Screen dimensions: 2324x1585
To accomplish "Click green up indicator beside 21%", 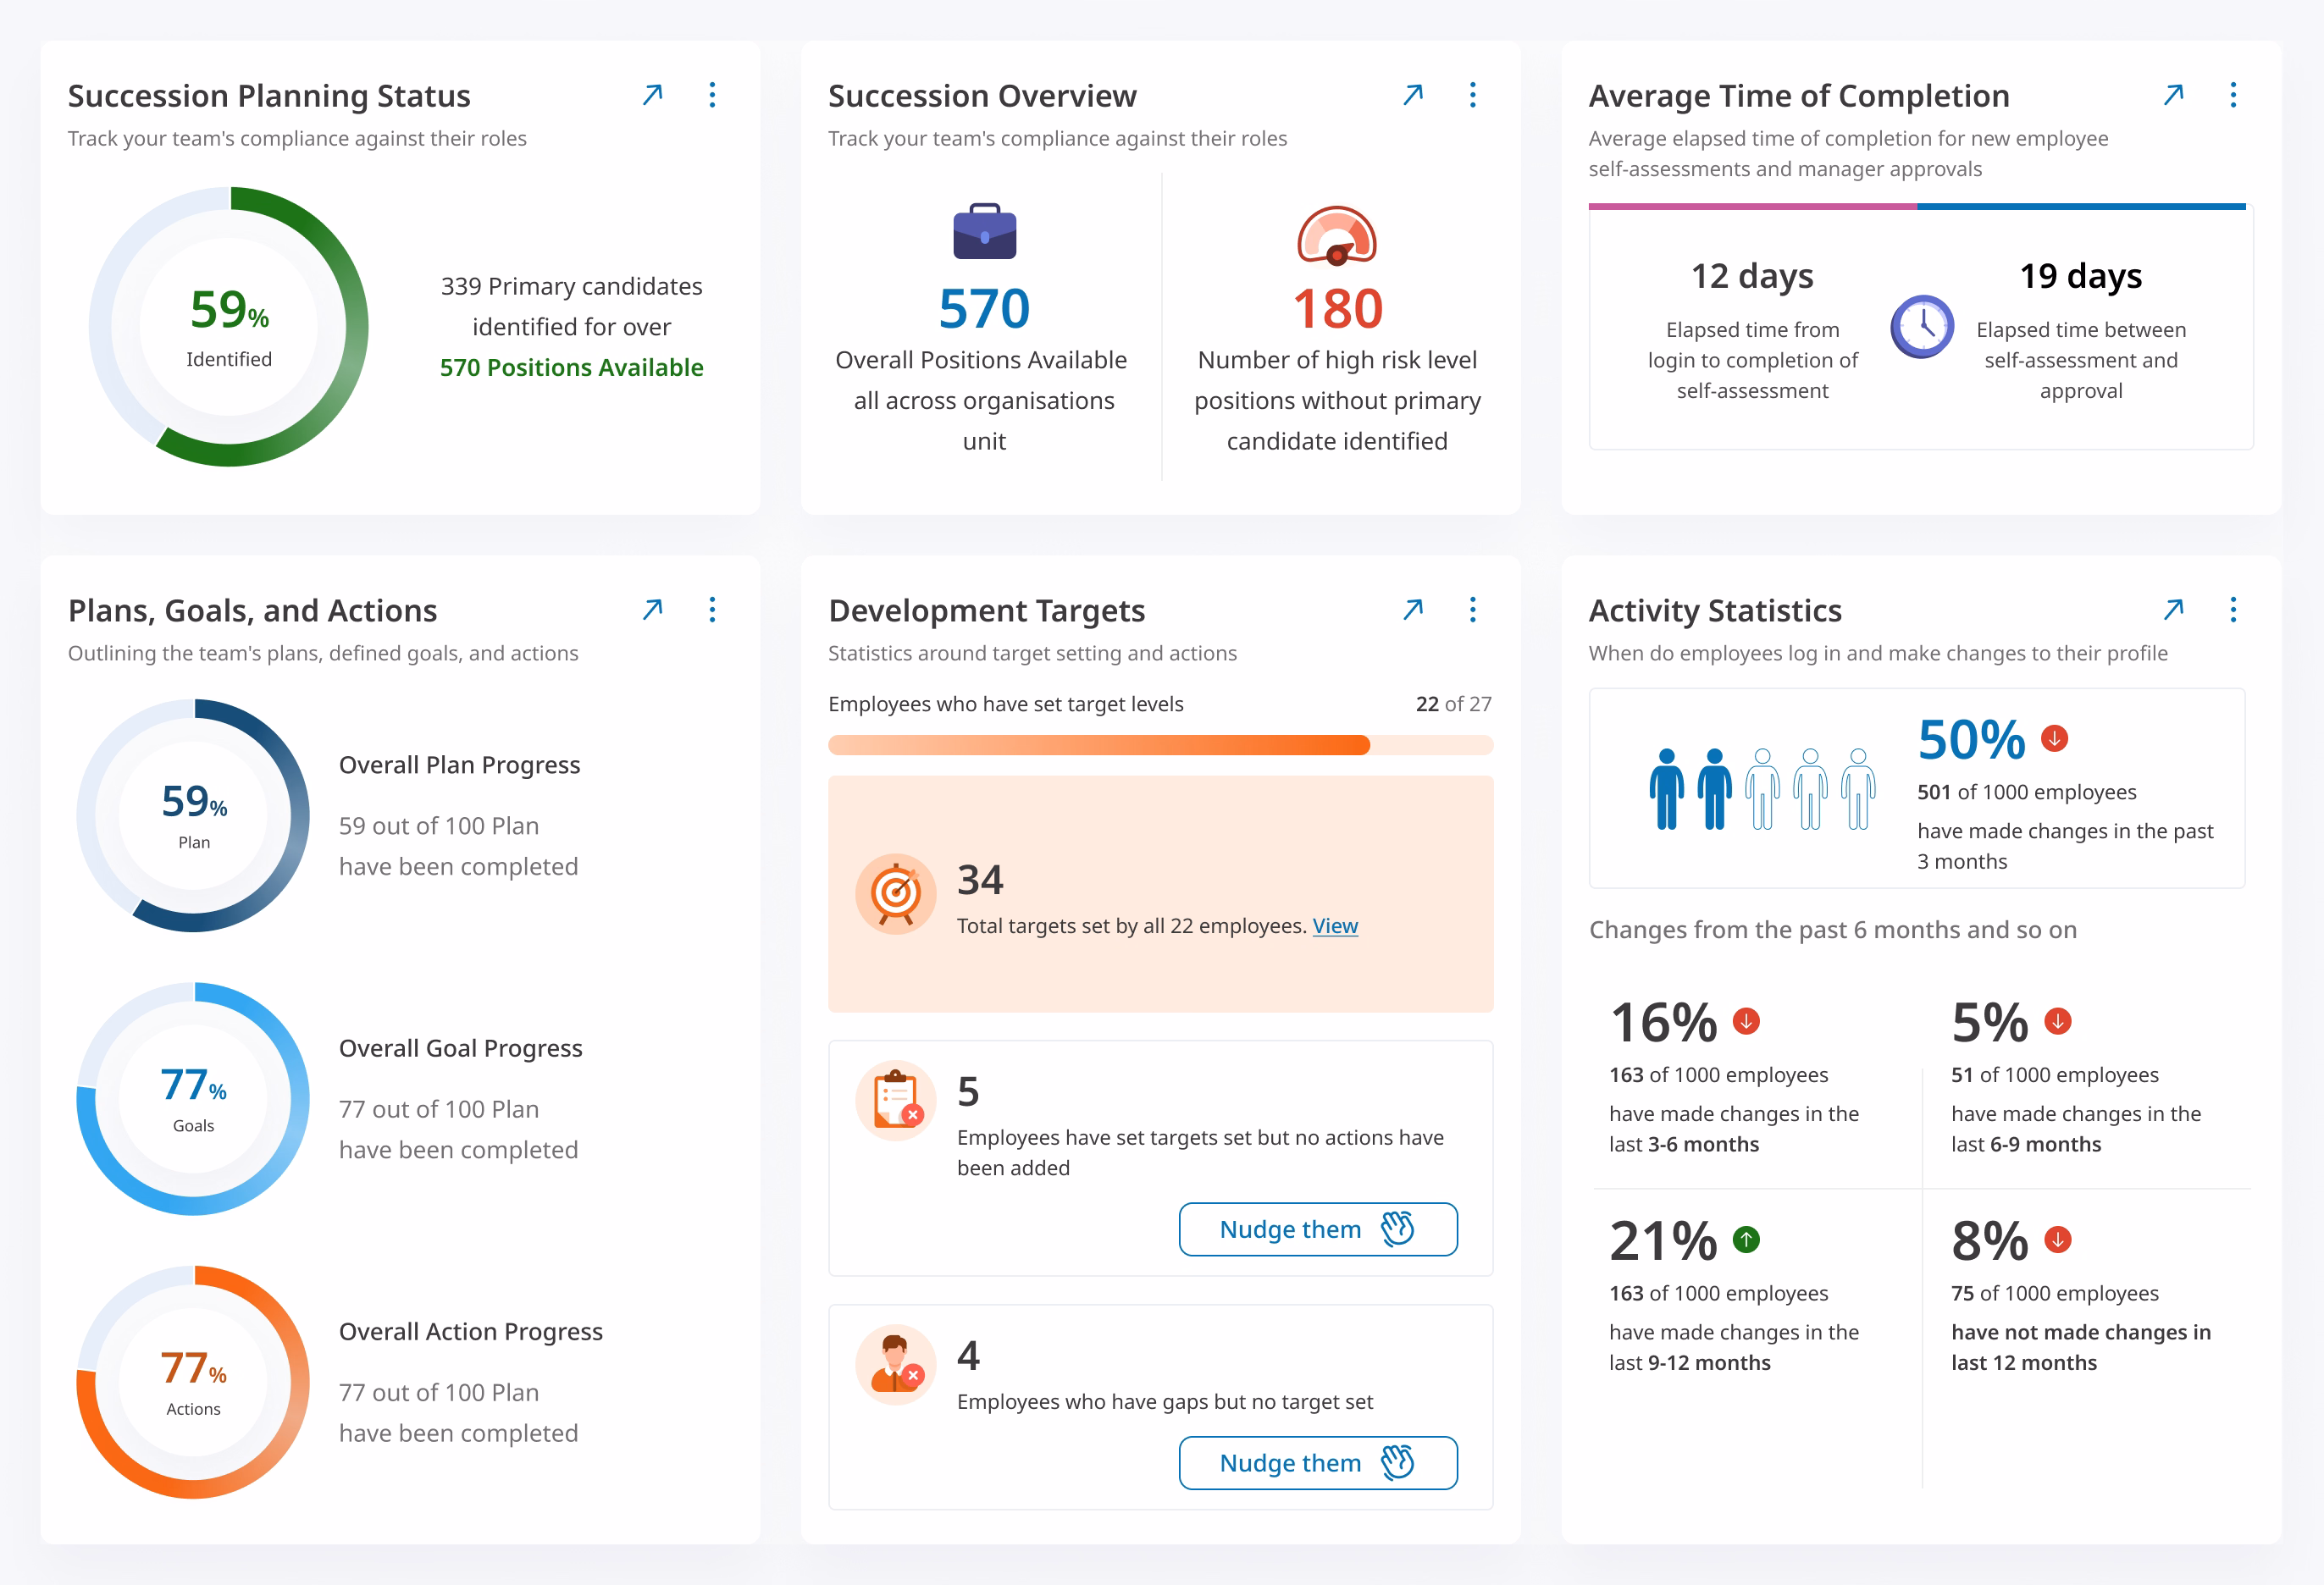I will pyautogui.click(x=1746, y=1240).
